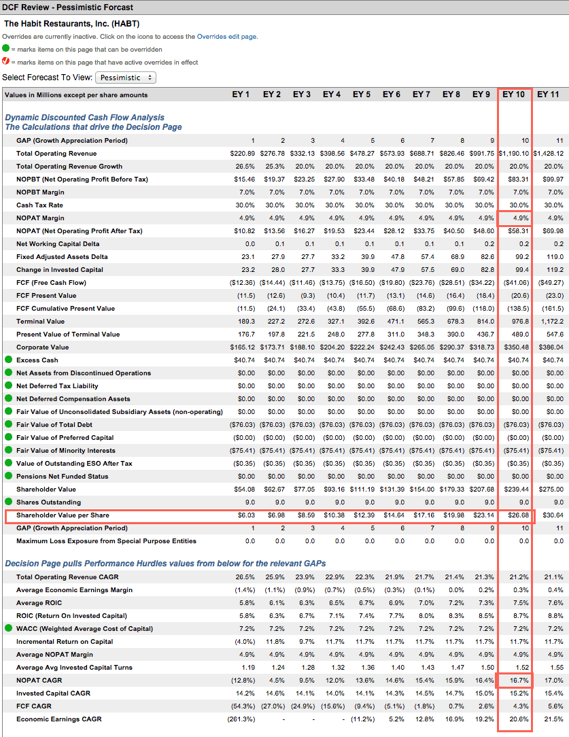Click the EY 11 column header
This screenshot has height=737, width=569.
548,95
